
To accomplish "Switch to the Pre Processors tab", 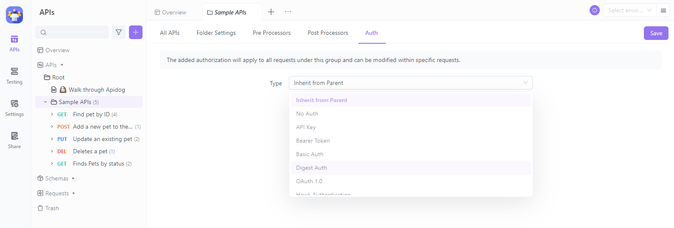I will click(x=271, y=33).
